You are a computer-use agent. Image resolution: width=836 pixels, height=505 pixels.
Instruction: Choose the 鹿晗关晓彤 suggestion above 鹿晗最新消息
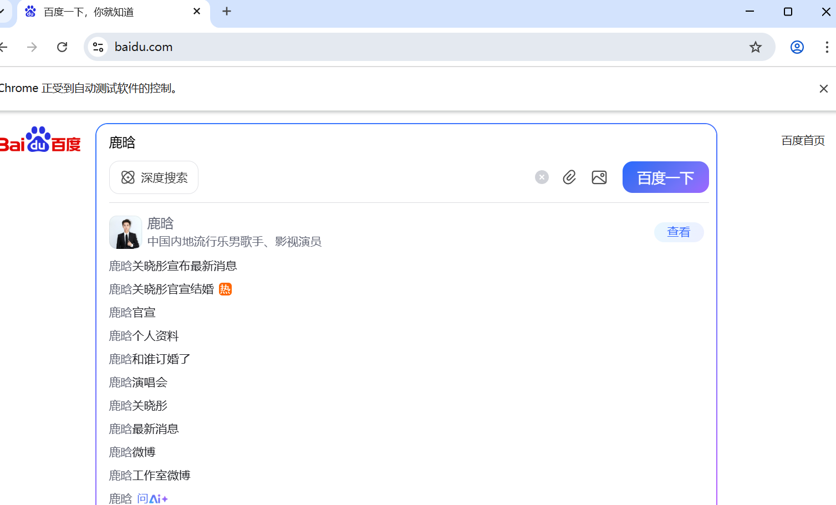(138, 406)
